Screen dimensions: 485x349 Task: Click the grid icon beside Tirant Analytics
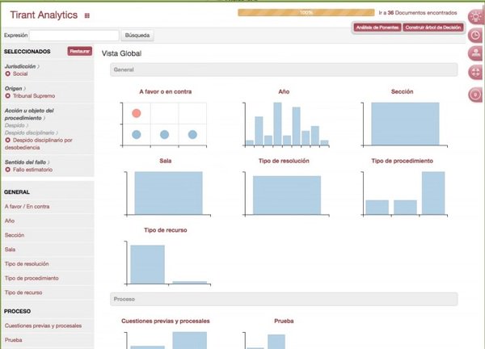tap(87, 15)
